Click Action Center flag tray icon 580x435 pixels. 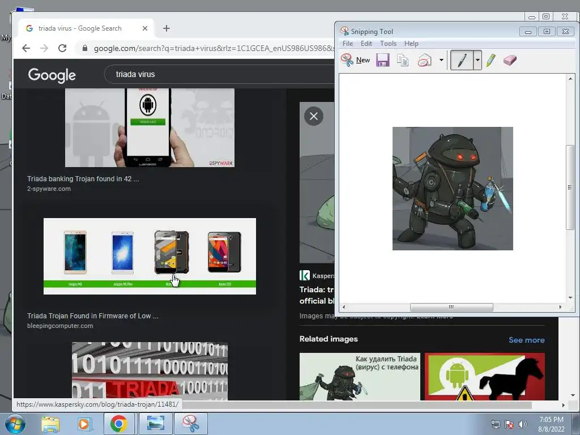509,424
